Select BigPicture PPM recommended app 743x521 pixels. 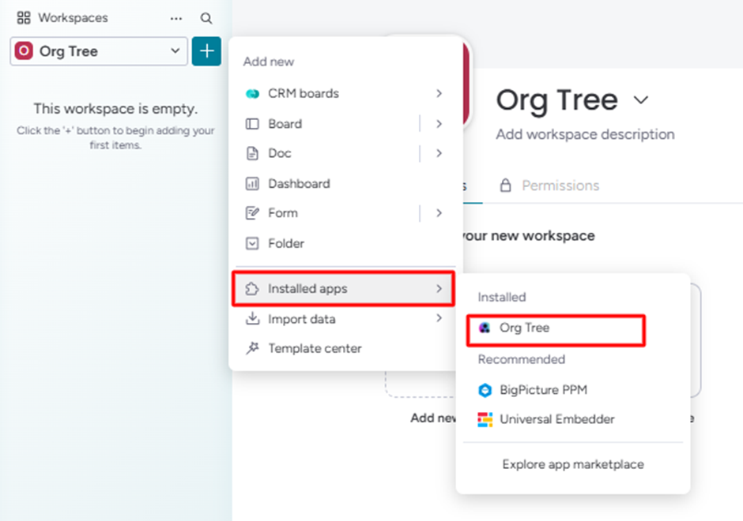[572, 390]
